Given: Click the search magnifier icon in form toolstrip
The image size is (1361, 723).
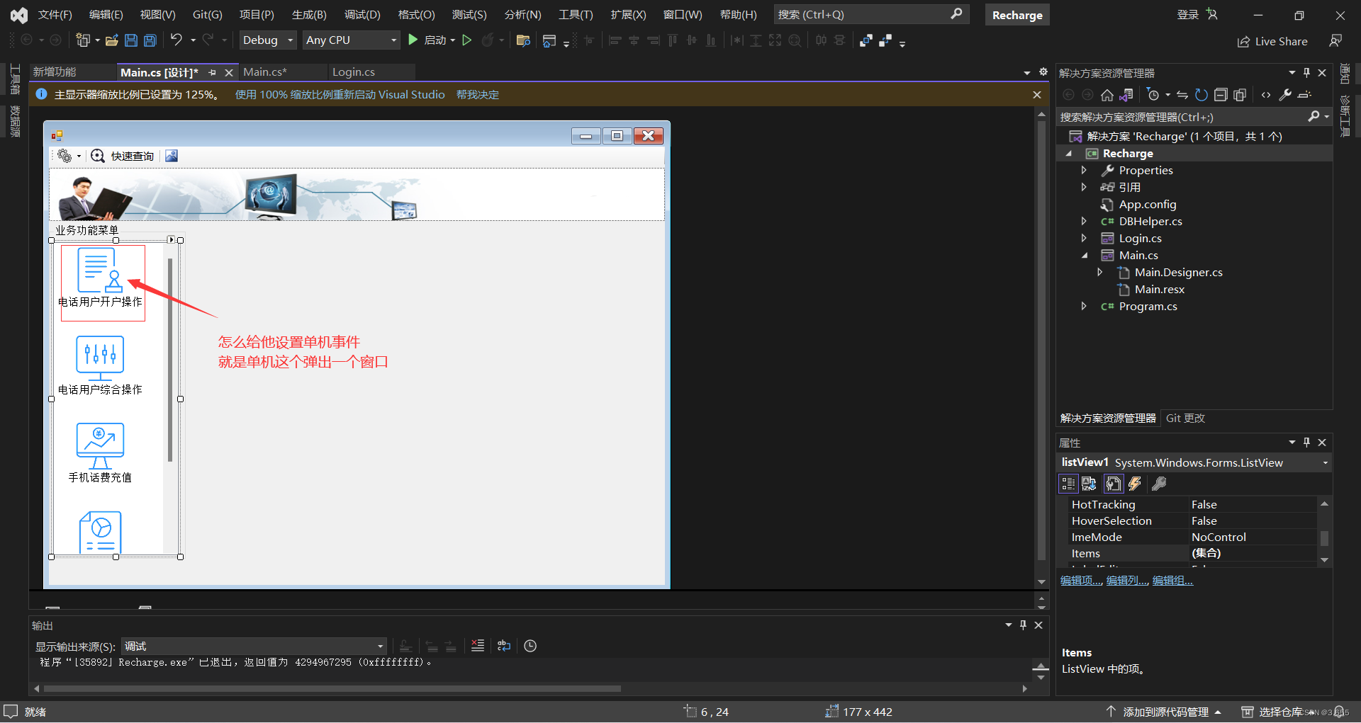Looking at the screenshot, I should (x=98, y=156).
